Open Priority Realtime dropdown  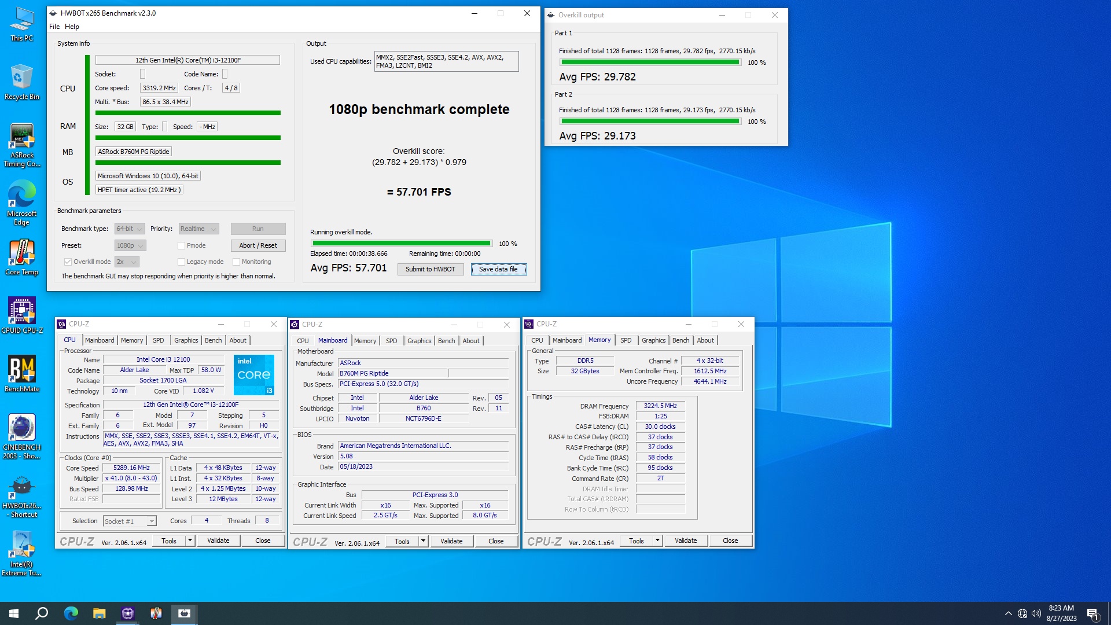point(198,229)
